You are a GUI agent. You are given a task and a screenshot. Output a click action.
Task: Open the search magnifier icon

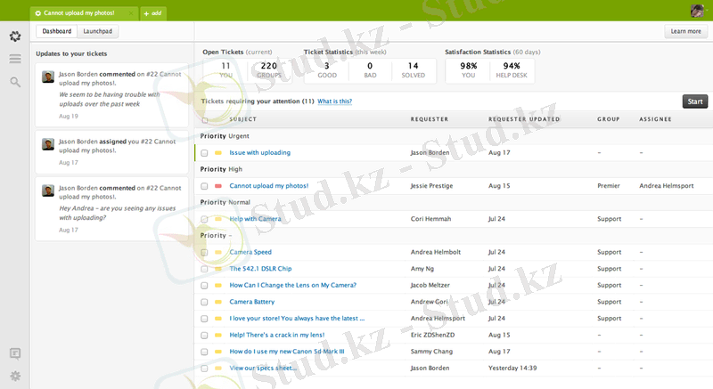(x=15, y=82)
